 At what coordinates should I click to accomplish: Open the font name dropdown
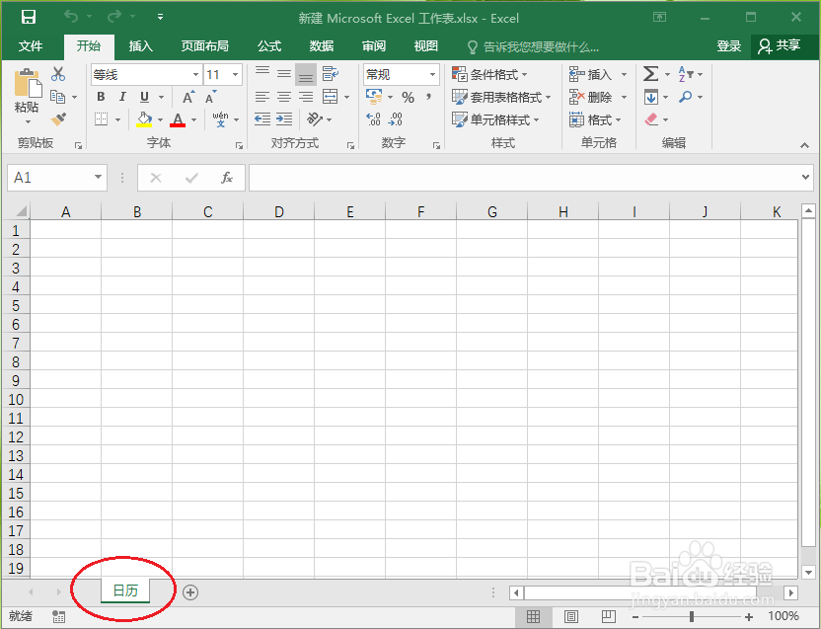[195, 74]
